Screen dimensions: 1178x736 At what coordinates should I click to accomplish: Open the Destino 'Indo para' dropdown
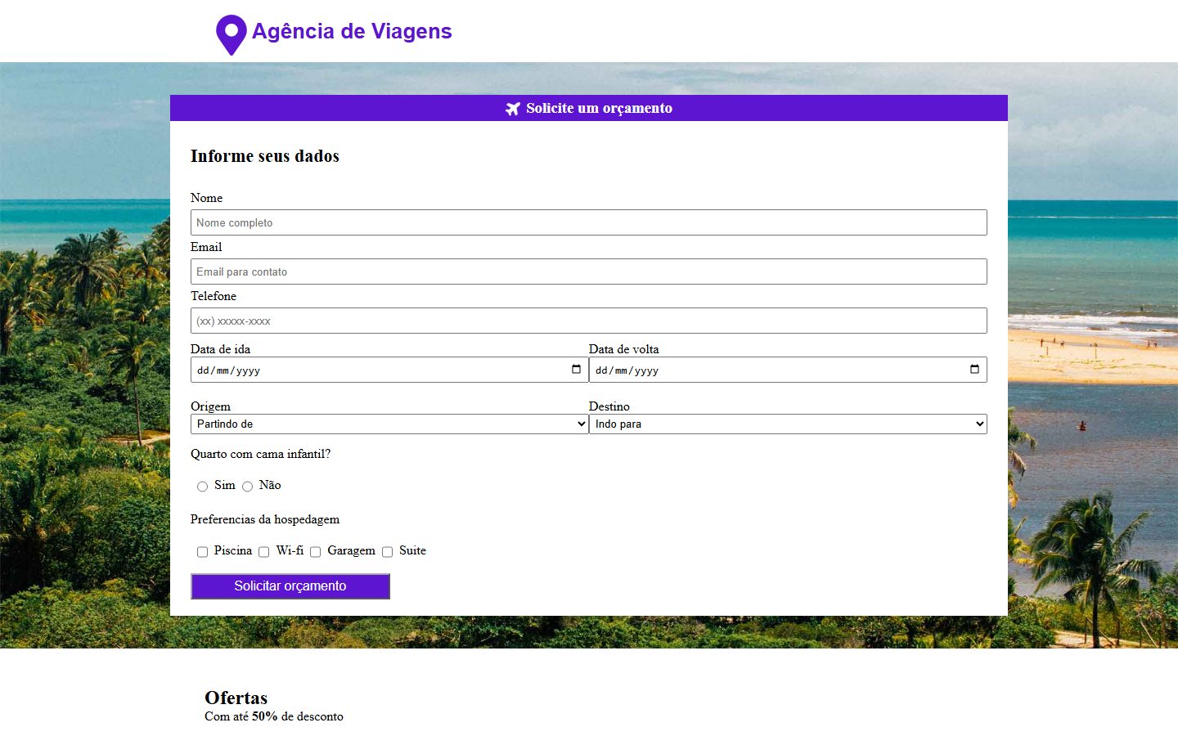pyautogui.click(x=788, y=424)
